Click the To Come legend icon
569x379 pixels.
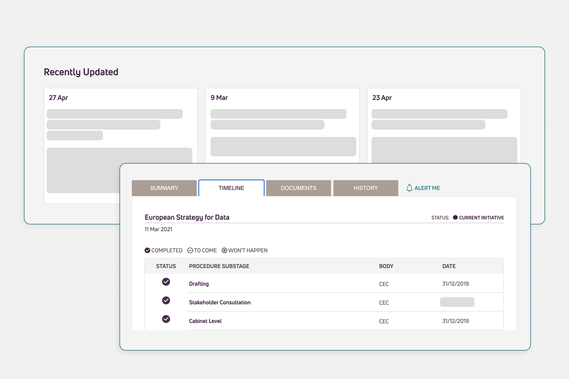(x=190, y=250)
